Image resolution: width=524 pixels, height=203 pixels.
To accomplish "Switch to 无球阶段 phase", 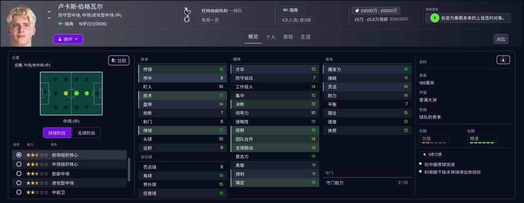I will [86, 133].
